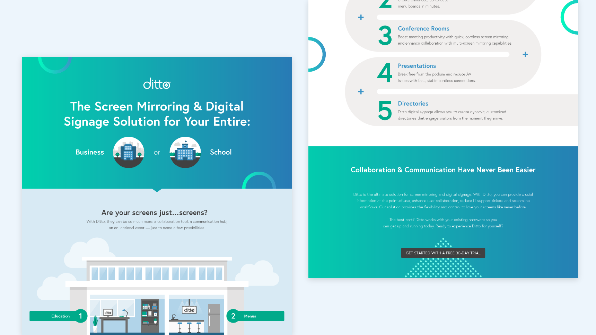Select the Business building icon
This screenshot has height=335, width=596.
pyautogui.click(x=129, y=152)
